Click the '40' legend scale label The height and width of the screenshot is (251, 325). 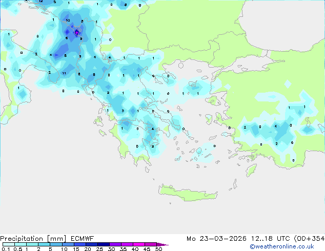tap(135, 249)
